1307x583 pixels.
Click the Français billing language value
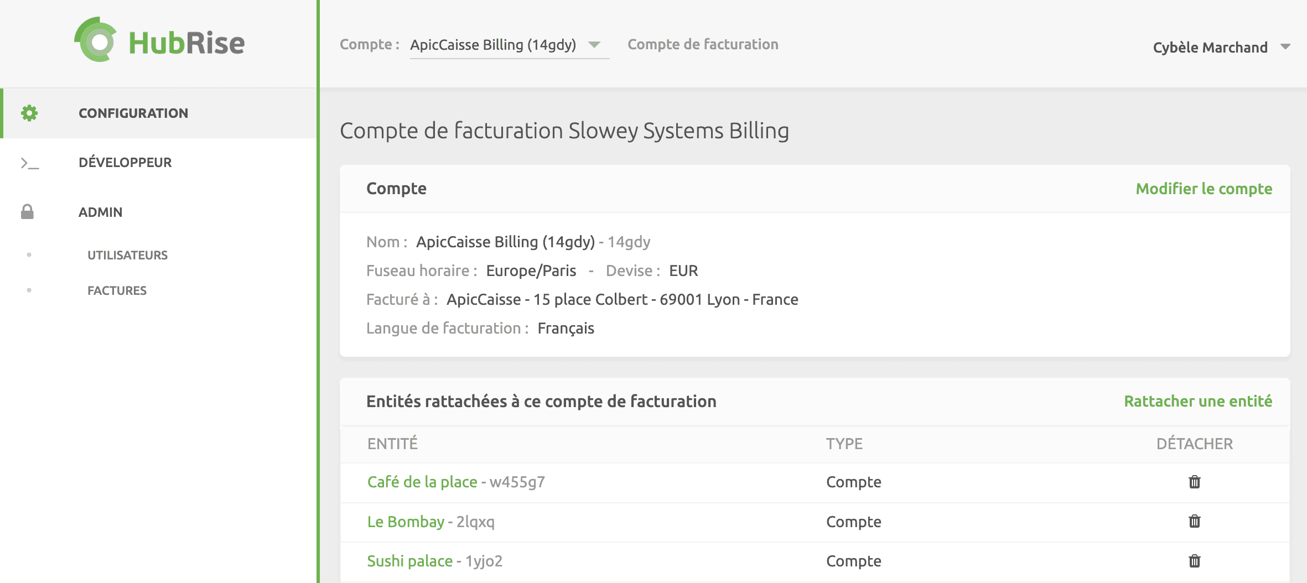pyautogui.click(x=566, y=329)
